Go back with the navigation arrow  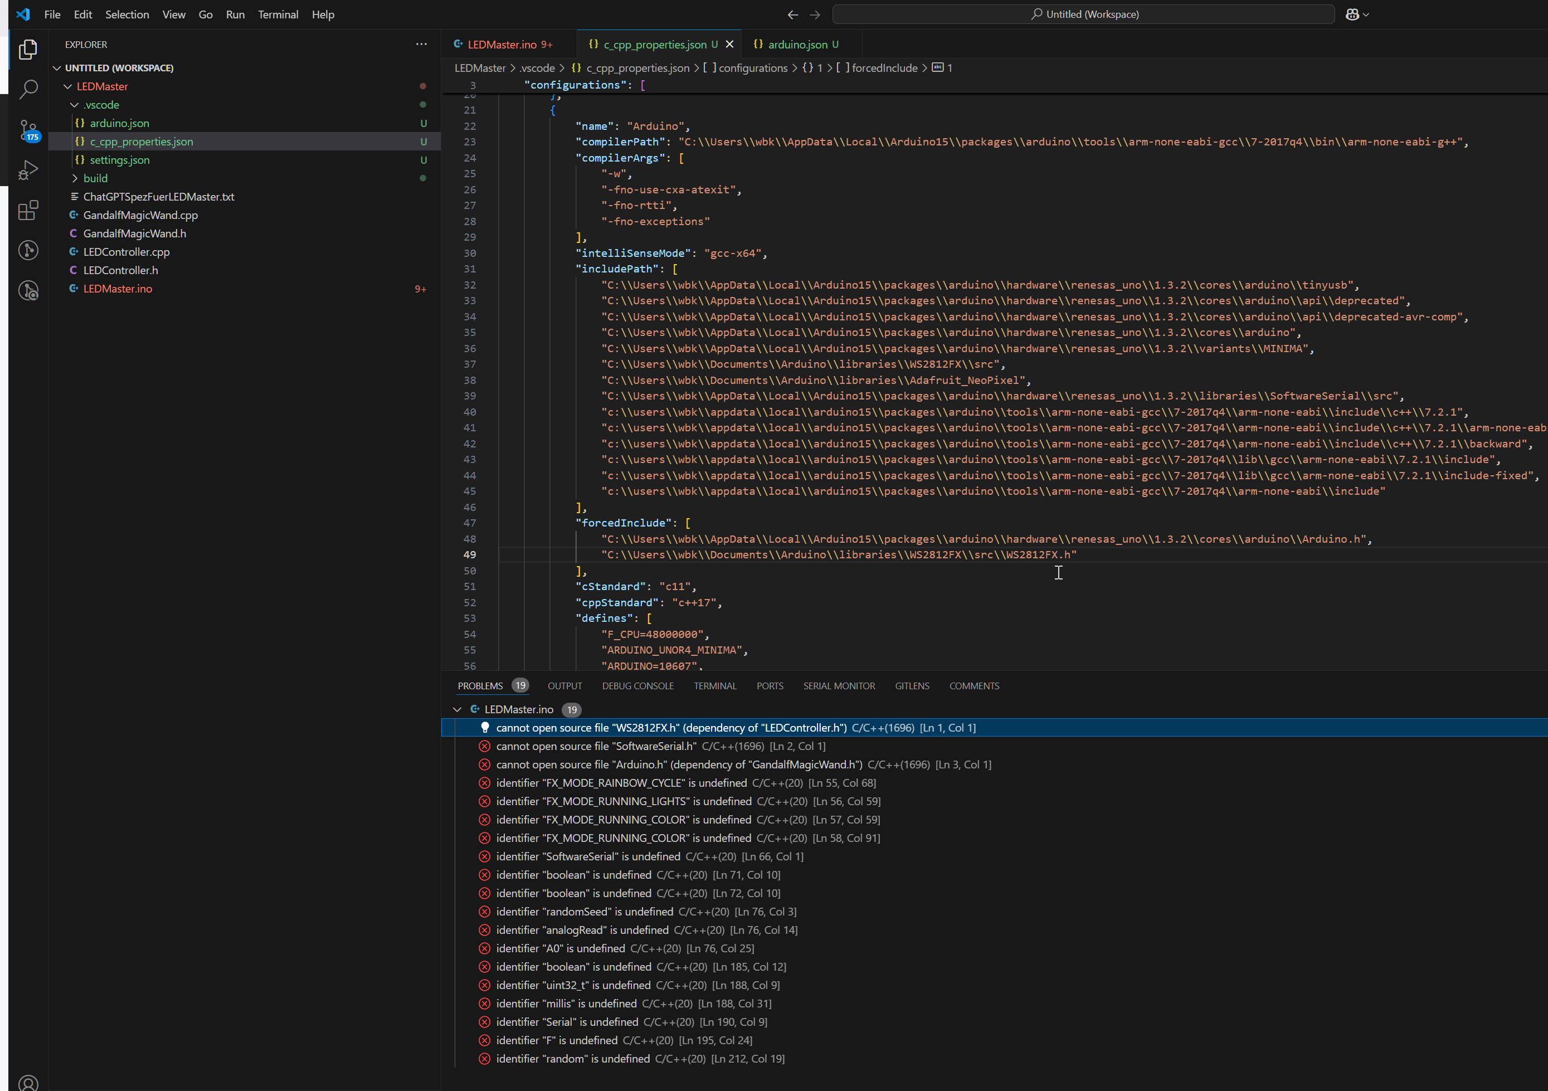point(793,14)
